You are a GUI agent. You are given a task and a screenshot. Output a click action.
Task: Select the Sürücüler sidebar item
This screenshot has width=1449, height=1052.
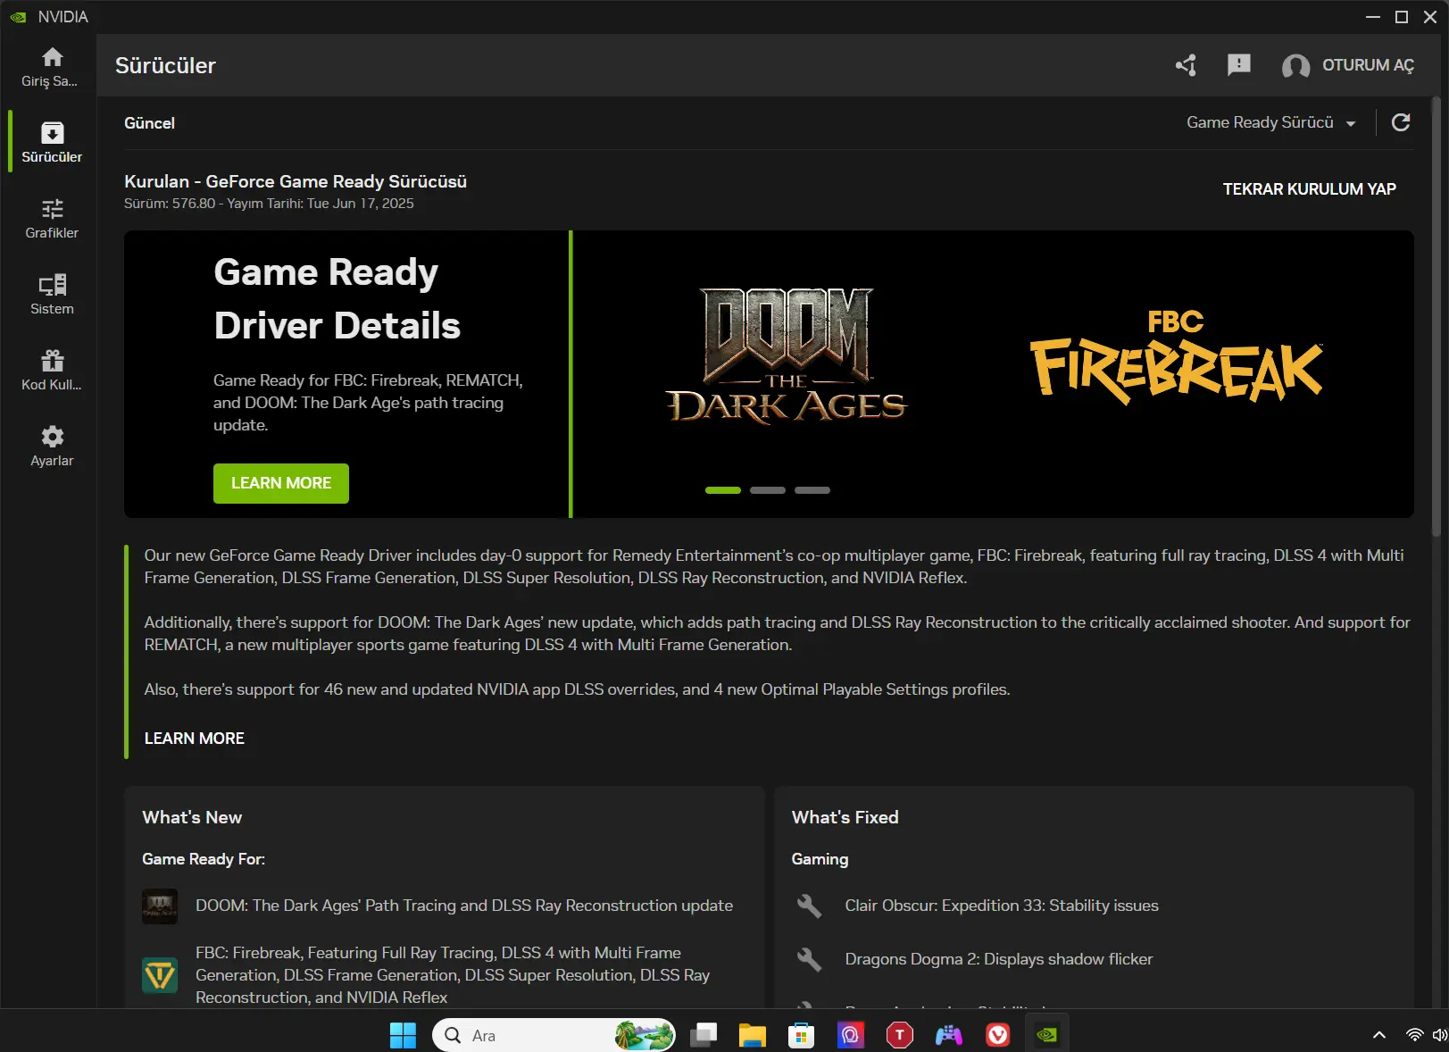(52, 143)
